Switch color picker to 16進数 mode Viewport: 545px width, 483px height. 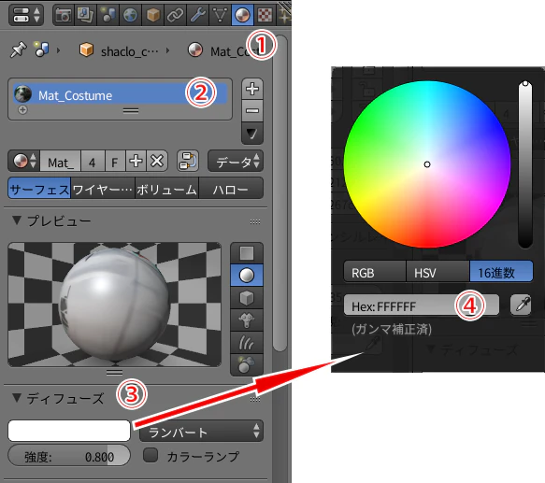pyautogui.click(x=501, y=272)
